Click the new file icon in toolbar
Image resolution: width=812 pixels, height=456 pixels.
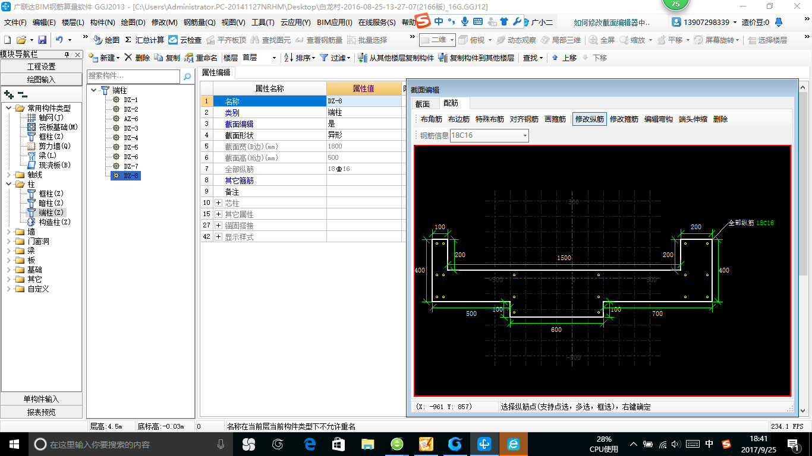pyautogui.click(x=7, y=40)
